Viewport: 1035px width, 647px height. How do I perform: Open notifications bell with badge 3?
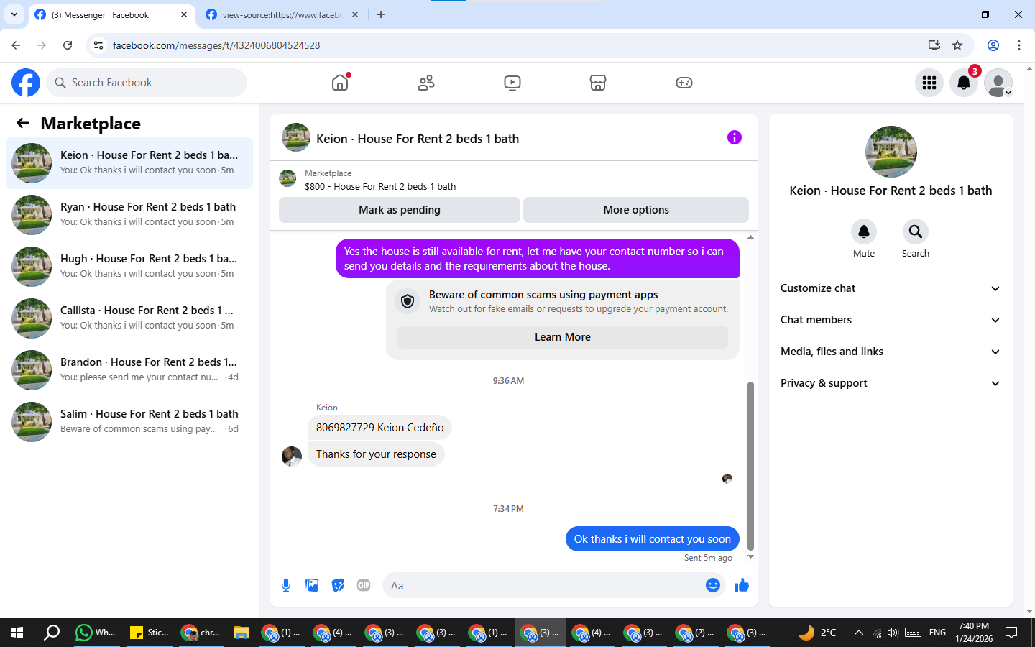tap(964, 83)
